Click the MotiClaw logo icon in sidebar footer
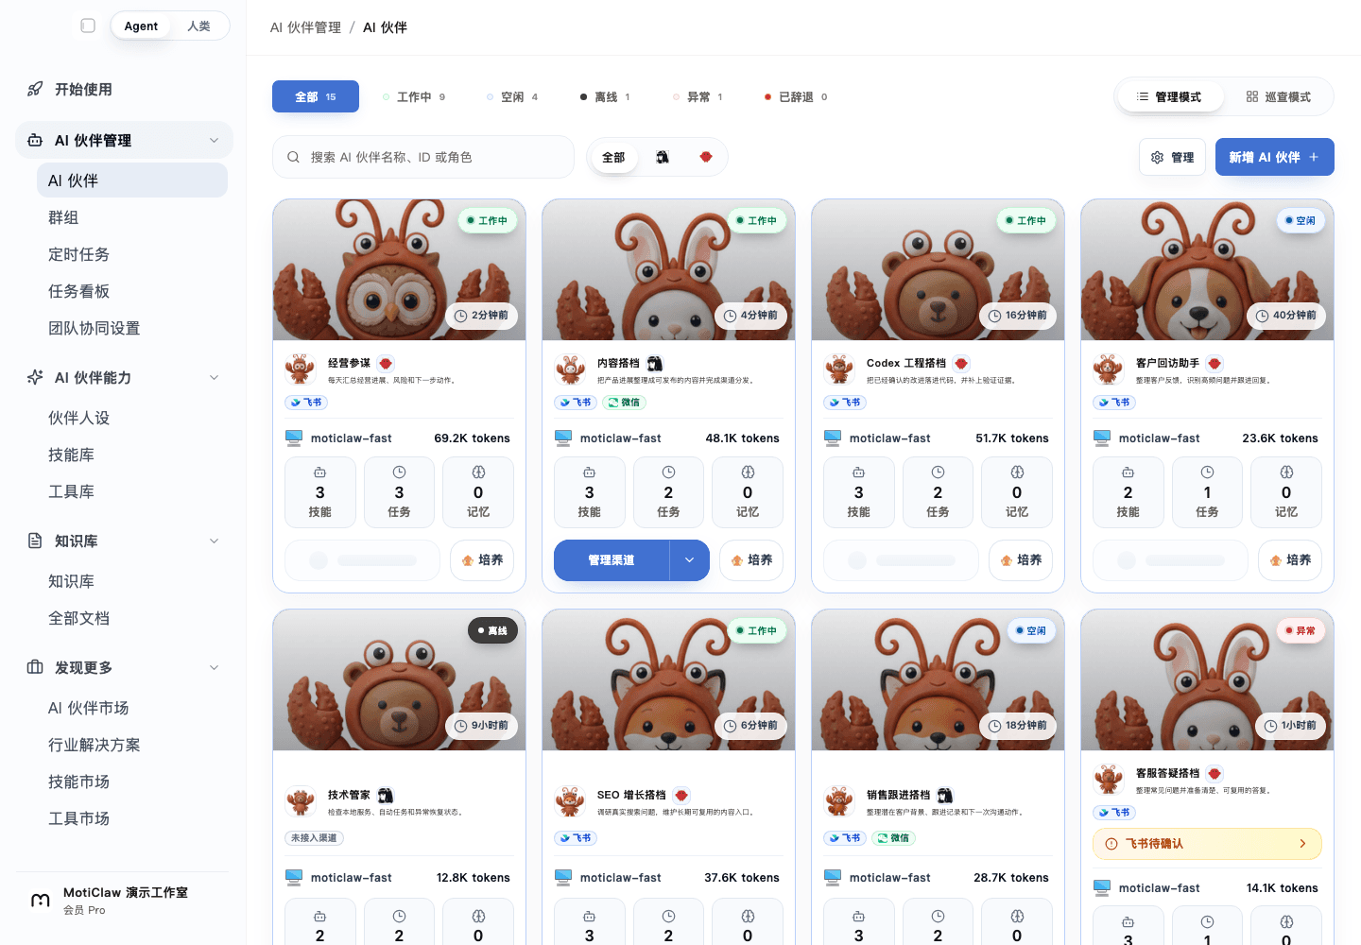The width and height of the screenshot is (1361, 945). tap(41, 901)
